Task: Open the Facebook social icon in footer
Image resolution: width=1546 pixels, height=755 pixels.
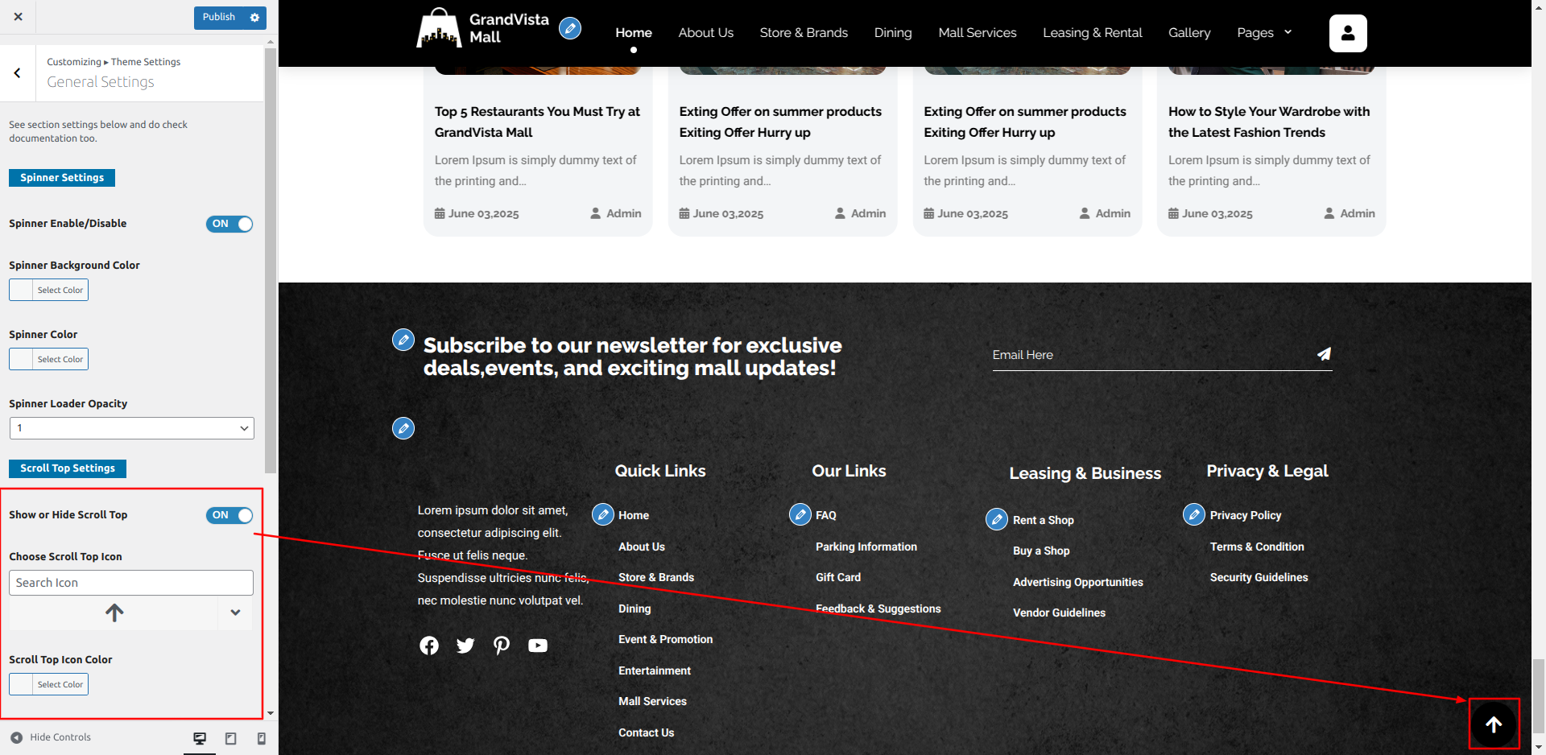Action: point(429,646)
